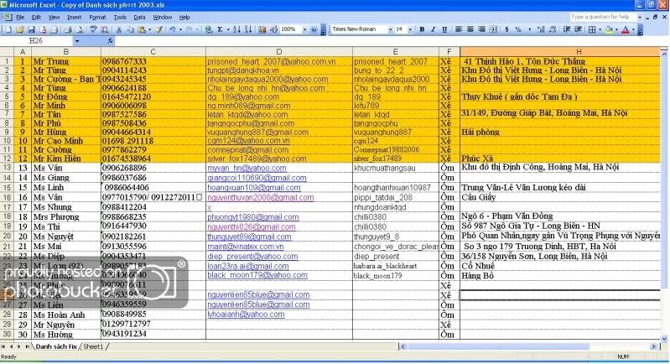The height and width of the screenshot is (364, 670).
Task: Insert a hyperlink using the globe icon
Action: 209,29
